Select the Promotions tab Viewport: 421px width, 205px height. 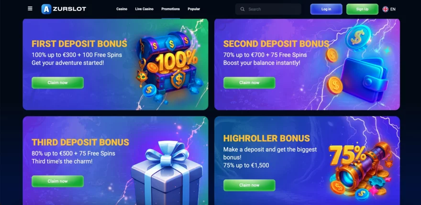click(x=170, y=9)
